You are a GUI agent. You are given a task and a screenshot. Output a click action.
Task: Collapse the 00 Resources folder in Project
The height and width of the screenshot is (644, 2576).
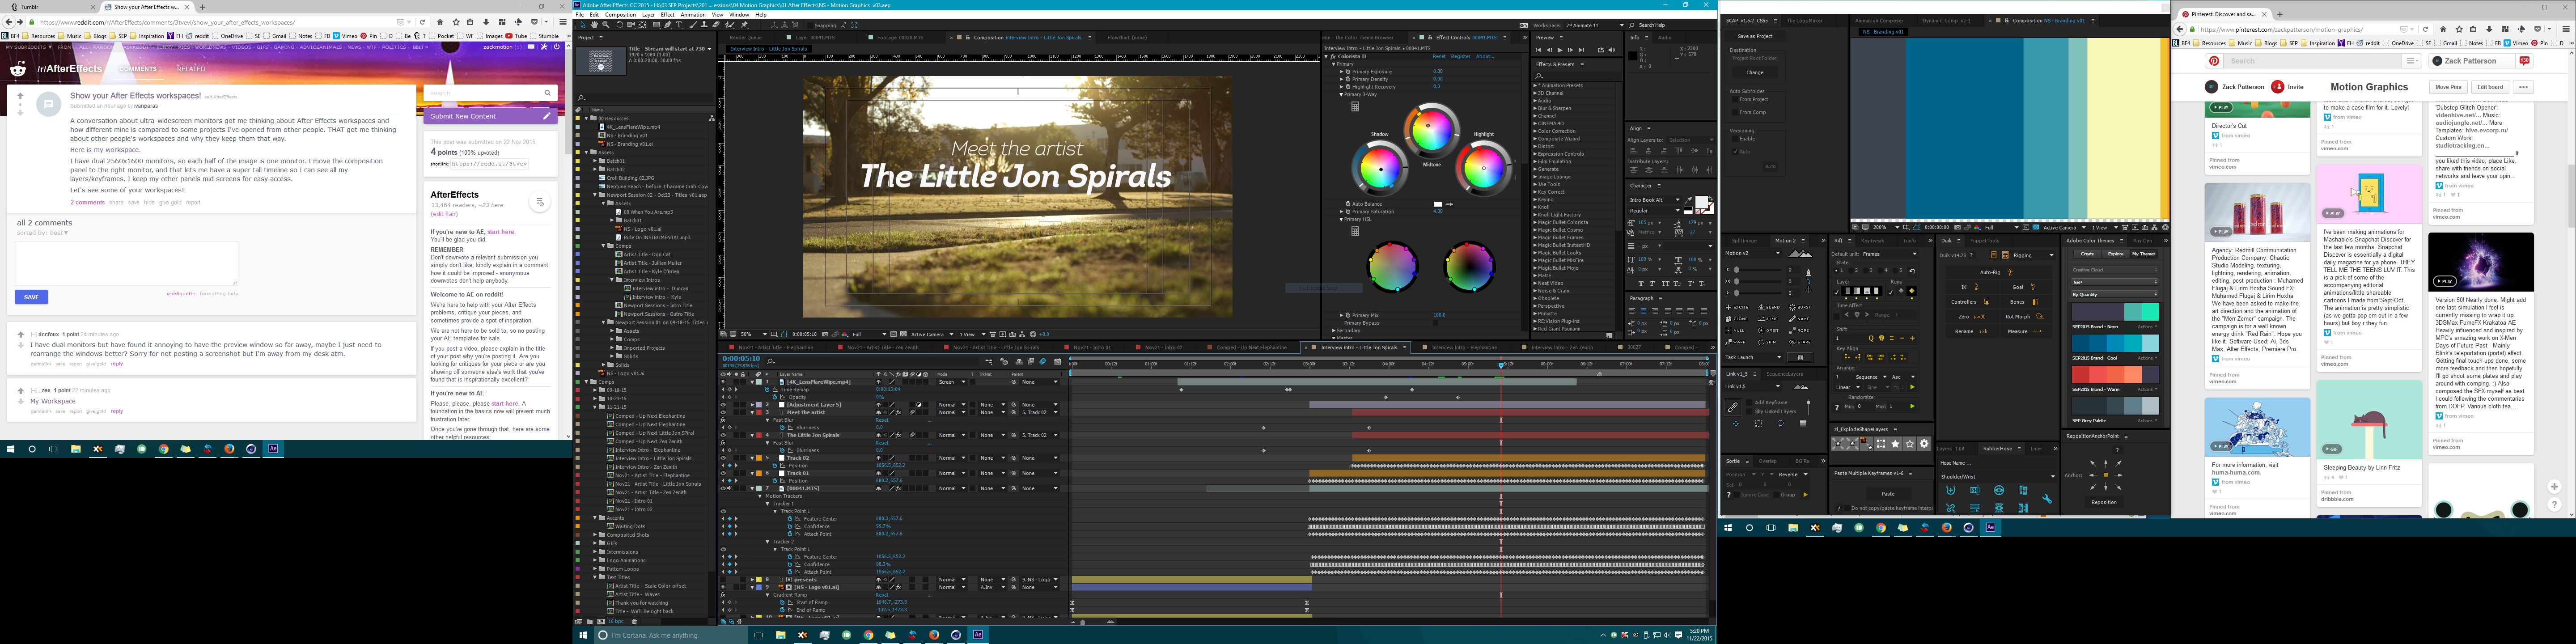[586, 119]
